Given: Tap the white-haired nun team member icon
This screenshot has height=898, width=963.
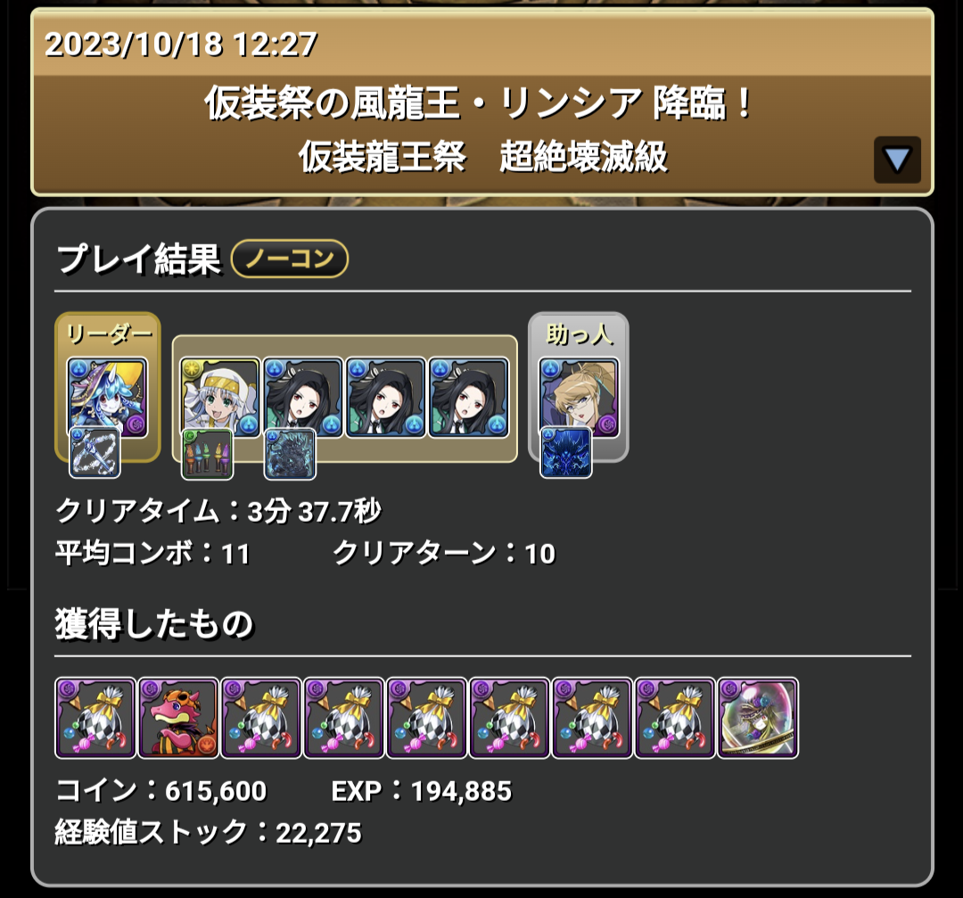Looking at the screenshot, I should point(220,398).
